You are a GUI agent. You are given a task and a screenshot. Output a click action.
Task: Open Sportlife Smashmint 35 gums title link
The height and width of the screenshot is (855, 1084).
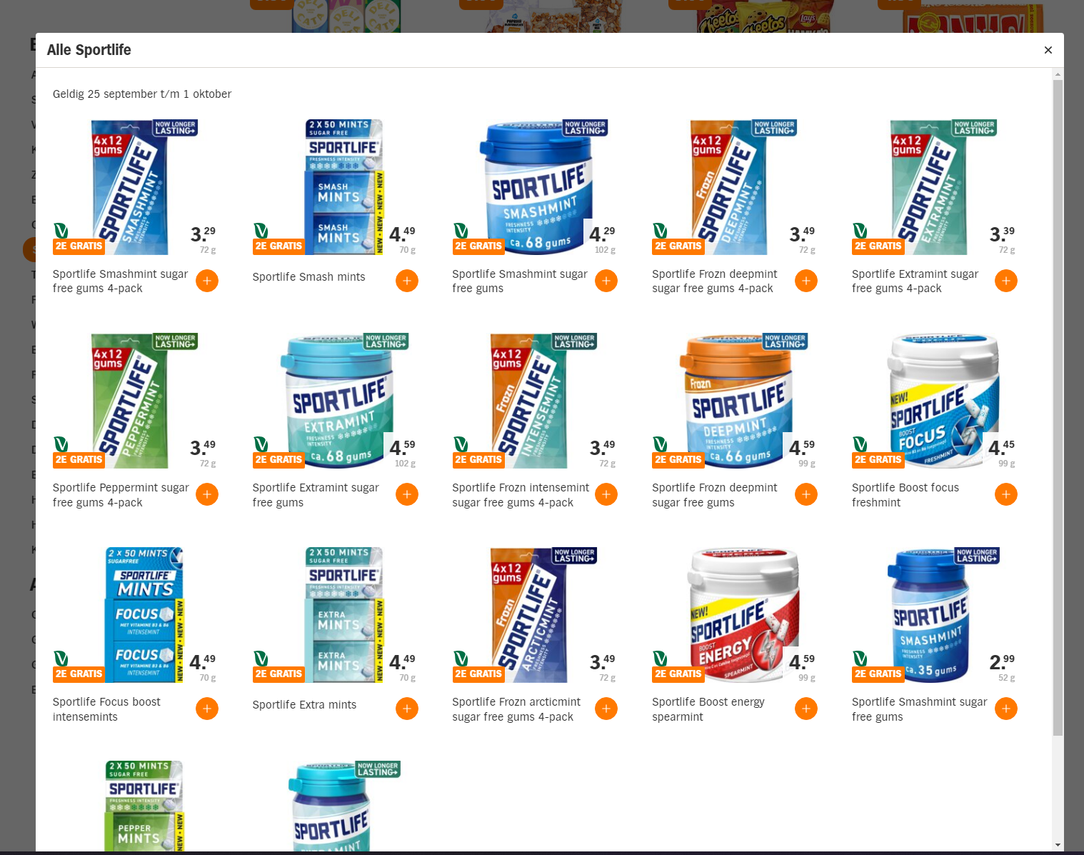coord(920,709)
